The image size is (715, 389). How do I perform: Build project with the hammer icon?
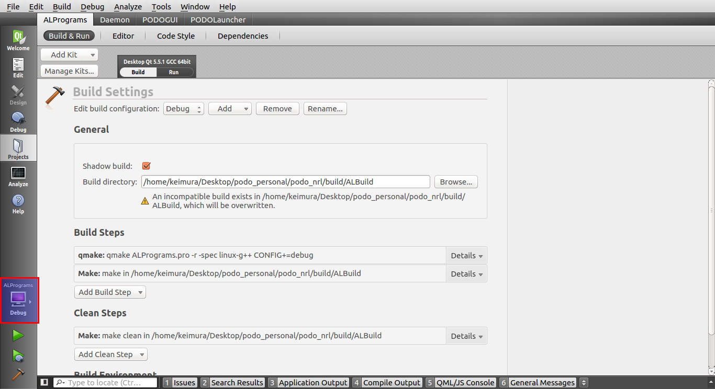click(18, 374)
